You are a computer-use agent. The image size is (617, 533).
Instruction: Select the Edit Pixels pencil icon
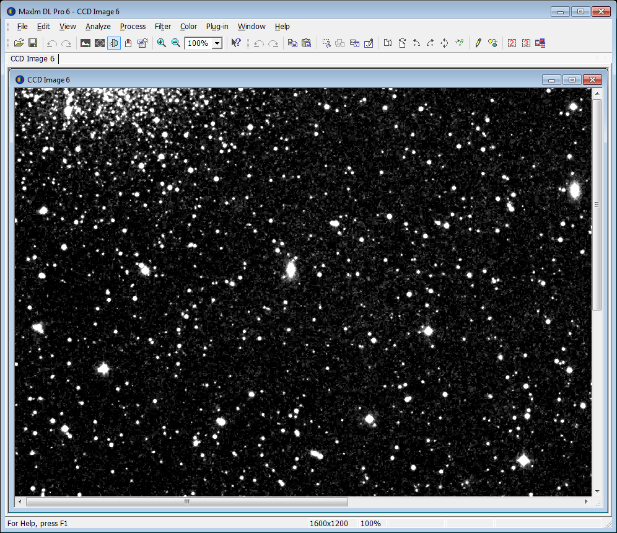pyautogui.click(x=478, y=43)
